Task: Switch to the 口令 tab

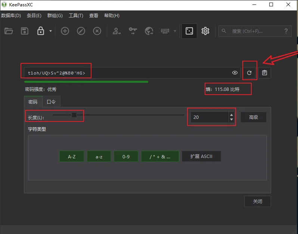Action: pos(51,102)
